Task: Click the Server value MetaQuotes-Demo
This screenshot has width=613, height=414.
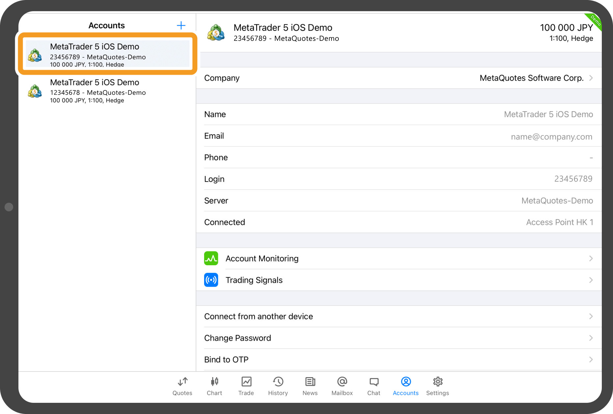Action: click(x=557, y=200)
